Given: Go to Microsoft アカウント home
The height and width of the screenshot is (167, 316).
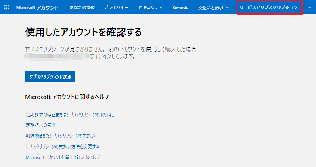Looking at the screenshot, I should coord(38,7).
